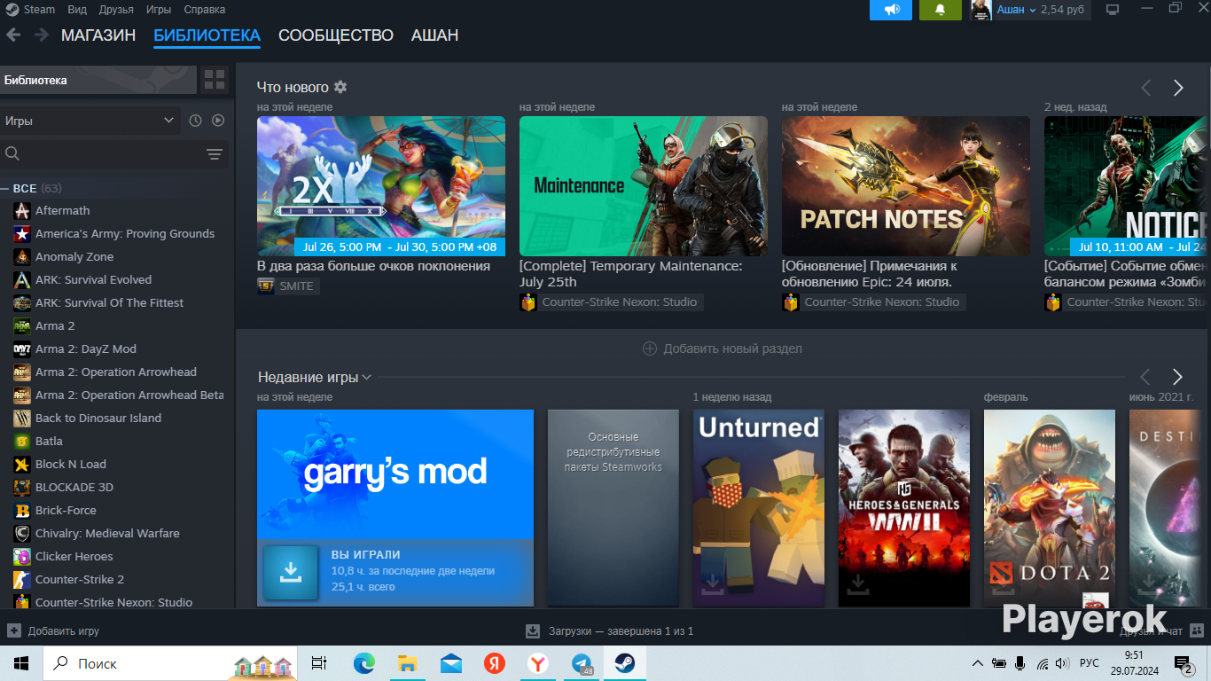This screenshot has width=1211, height=681.
Task: Toggle ready-to-play filter icon
Action: click(x=217, y=121)
